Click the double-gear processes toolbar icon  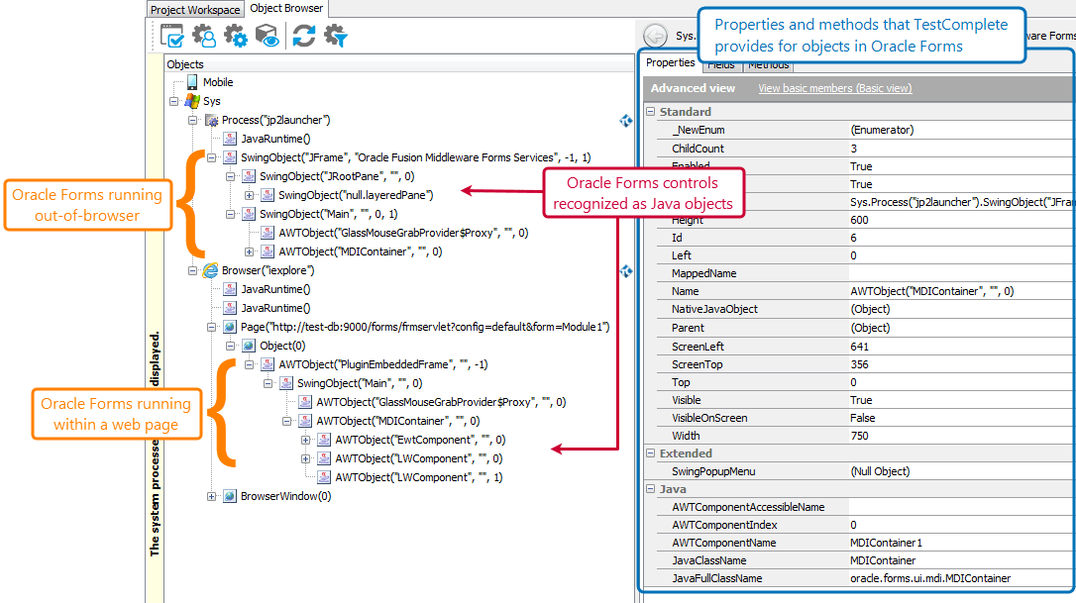pyautogui.click(x=236, y=36)
